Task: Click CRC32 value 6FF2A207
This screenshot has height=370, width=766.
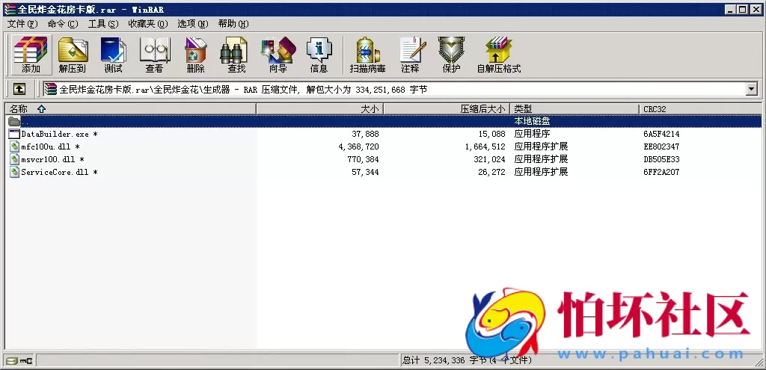Action: tap(661, 172)
